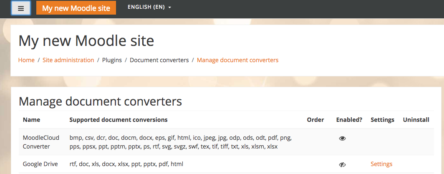Image resolution: width=444 pixels, height=174 pixels.
Task: Click the Supported document conversions header
Action: click(119, 120)
